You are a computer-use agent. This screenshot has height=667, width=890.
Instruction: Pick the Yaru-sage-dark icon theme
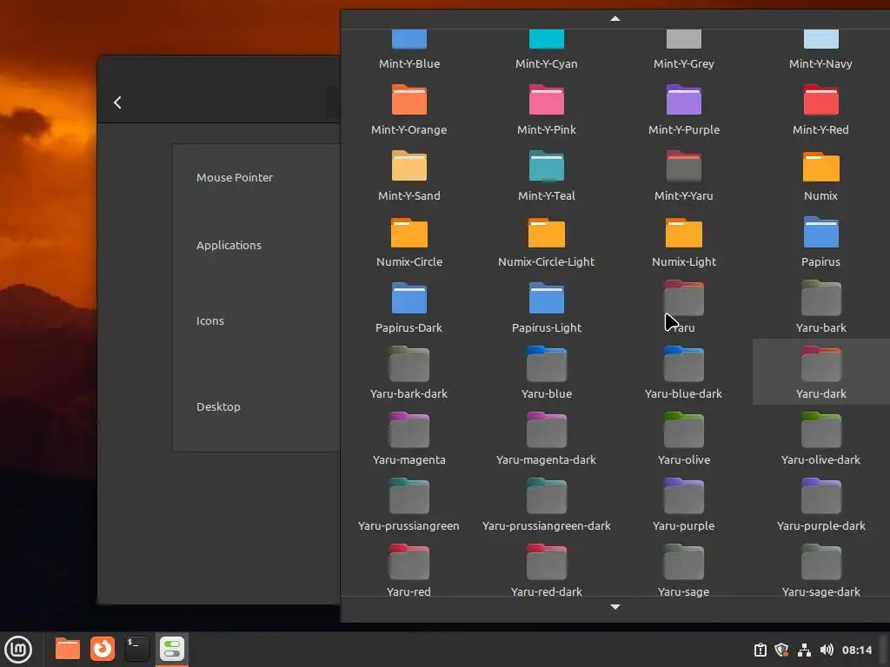click(x=820, y=568)
